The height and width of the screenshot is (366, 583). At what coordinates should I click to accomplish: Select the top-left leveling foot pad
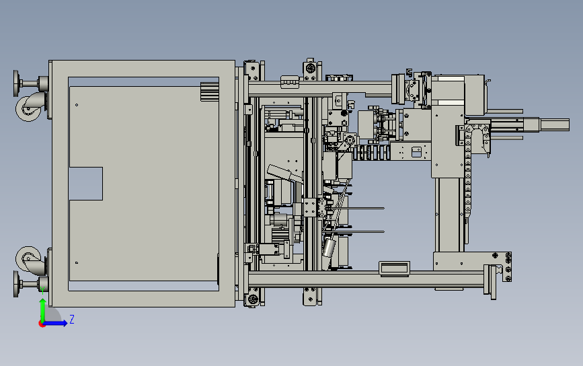[16, 83]
